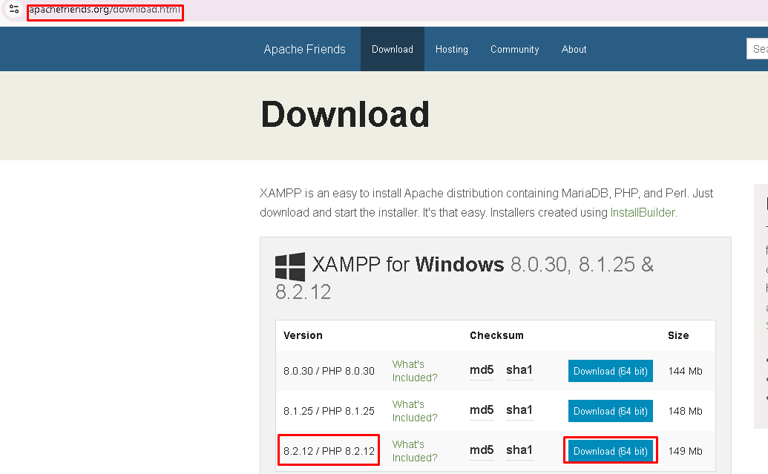Image resolution: width=768 pixels, height=474 pixels.
Task: Download the 64 bit XAMPP 8.1.25 installer
Action: click(x=610, y=410)
